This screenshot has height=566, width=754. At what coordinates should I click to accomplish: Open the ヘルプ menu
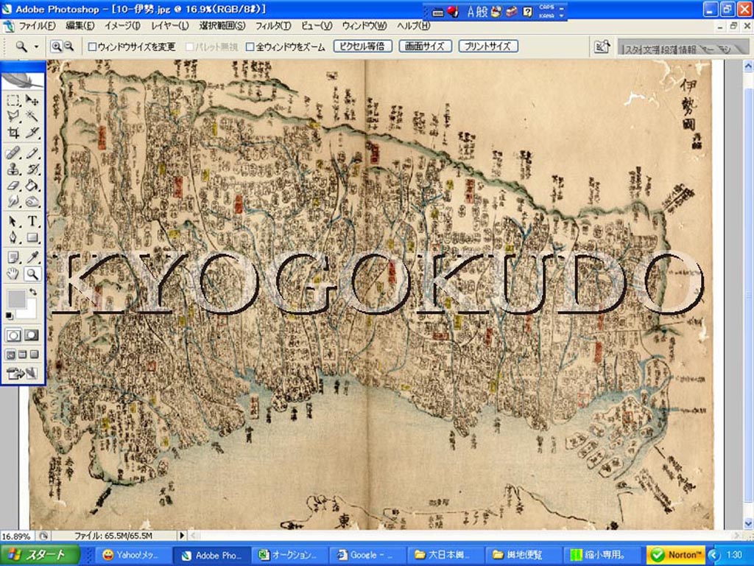pos(414,26)
